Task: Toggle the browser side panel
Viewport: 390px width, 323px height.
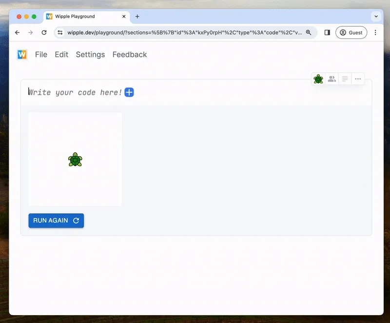Action: (327, 33)
